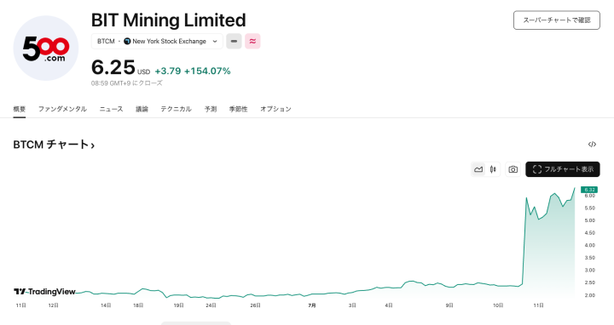Click the 6.32 current price label
Image resolution: width=614 pixels, height=325 pixels.
(x=589, y=190)
